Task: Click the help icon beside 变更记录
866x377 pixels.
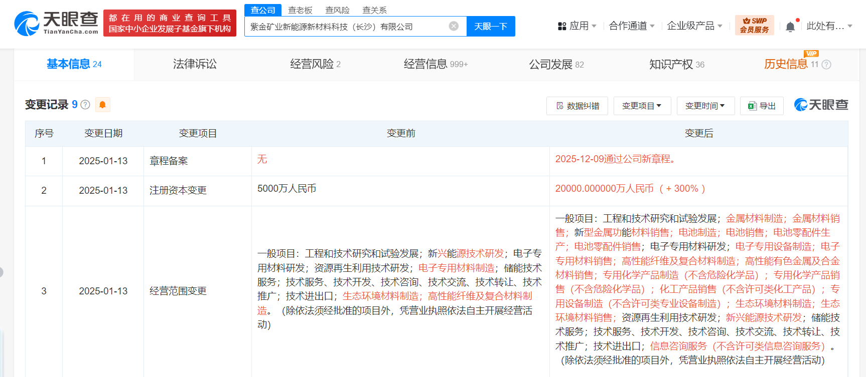Action: click(85, 105)
